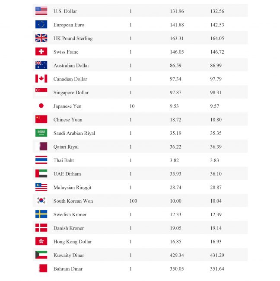Click the Swiss flag icon
The image size is (280, 281).
click(x=41, y=52)
